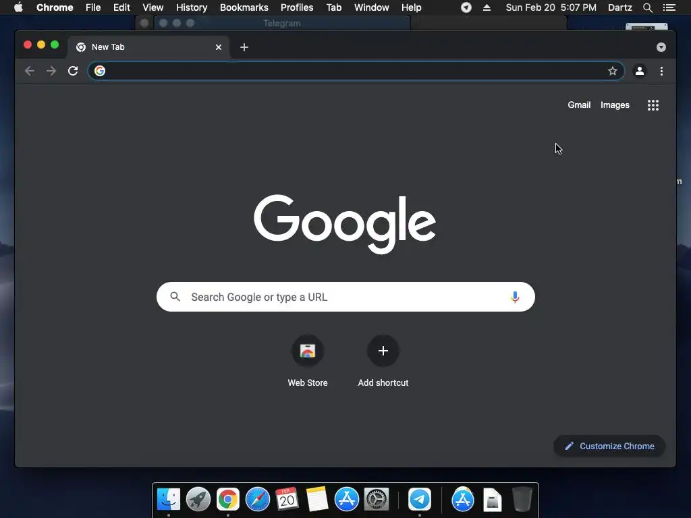Open the Window menu
This screenshot has height=518, width=691.
[372, 7]
